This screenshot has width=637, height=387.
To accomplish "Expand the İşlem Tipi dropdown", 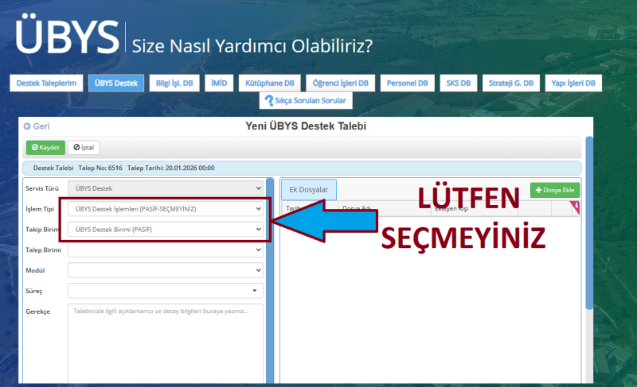I will (x=165, y=209).
